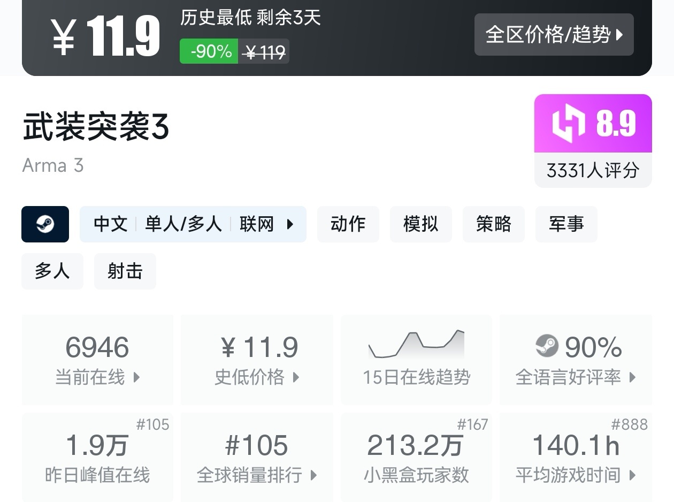
Task: Open the 全区价格/趋势 price trend button
Action: 554,35
